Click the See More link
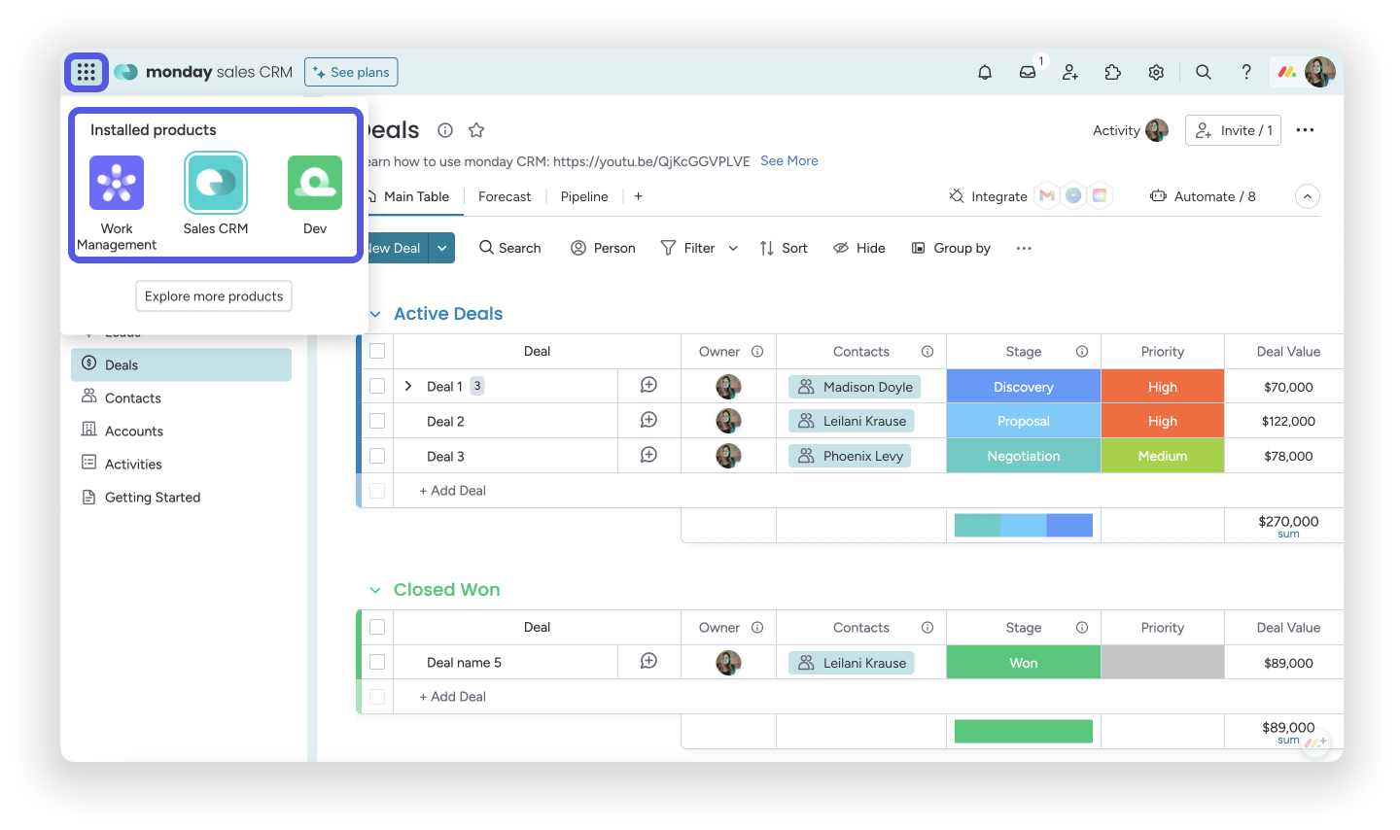 (x=789, y=161)
